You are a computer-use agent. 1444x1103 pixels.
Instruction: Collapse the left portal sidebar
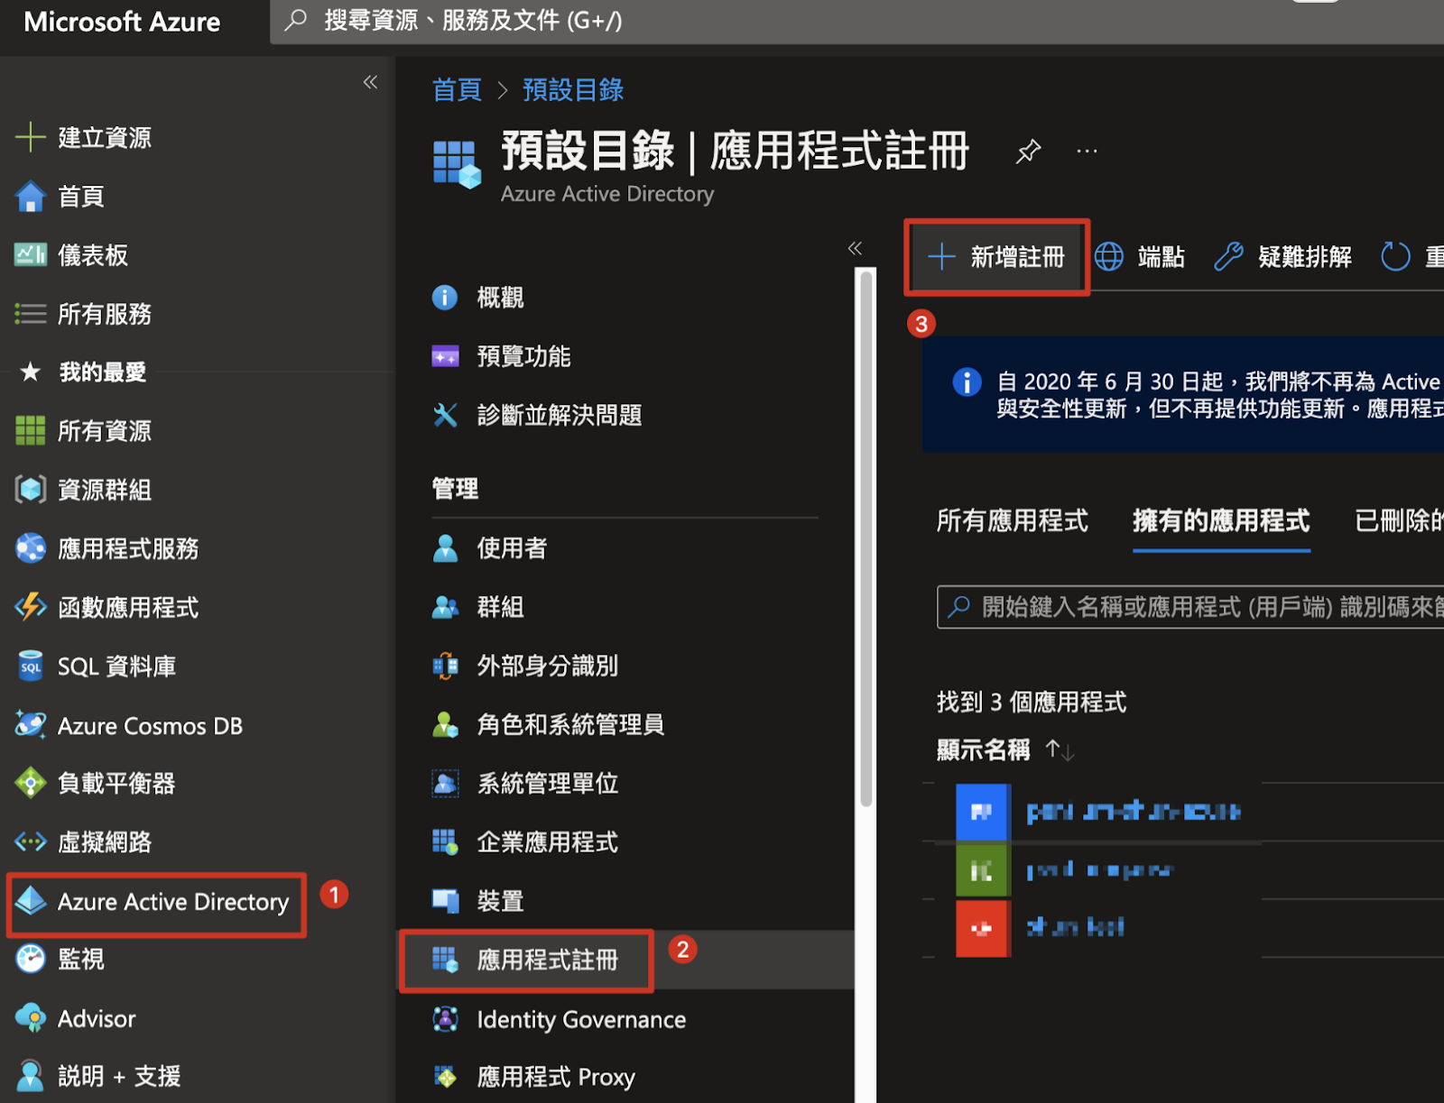370,83
